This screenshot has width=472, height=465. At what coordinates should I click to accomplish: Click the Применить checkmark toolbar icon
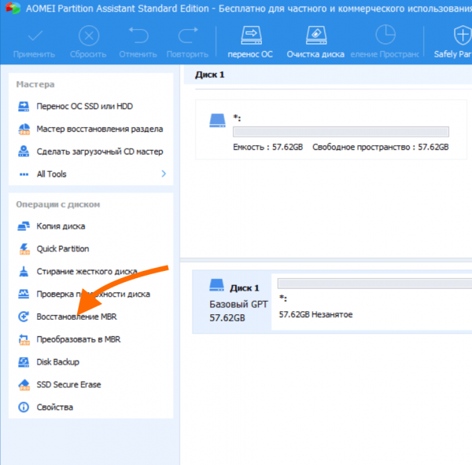pyautogui.click(x=35, y=36)
